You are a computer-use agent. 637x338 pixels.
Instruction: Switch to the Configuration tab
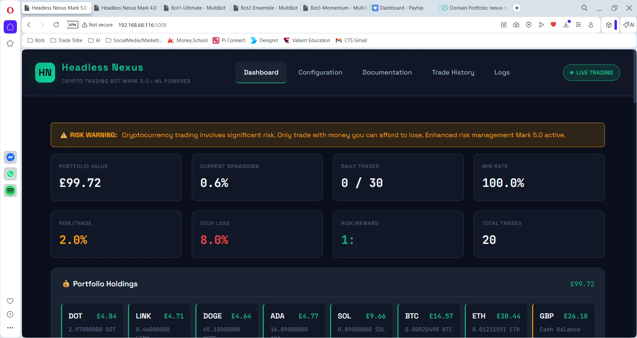coord(320,72)
